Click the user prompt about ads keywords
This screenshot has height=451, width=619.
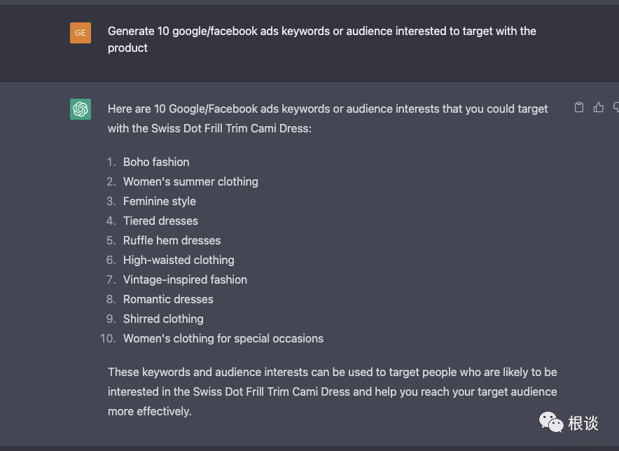tap(322, 39)
